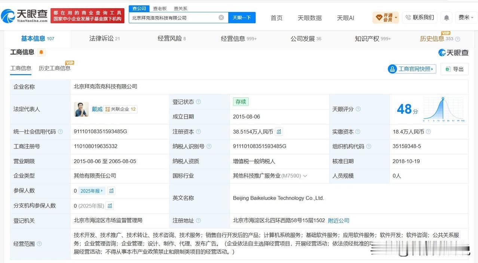
Task: Click 登记机关 value 北京市海淀区市场监督管理局
Action: [x=108, y=221]
